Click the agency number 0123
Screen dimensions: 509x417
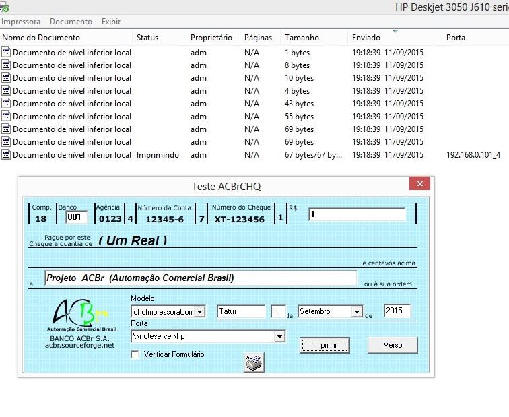[110, 218]
